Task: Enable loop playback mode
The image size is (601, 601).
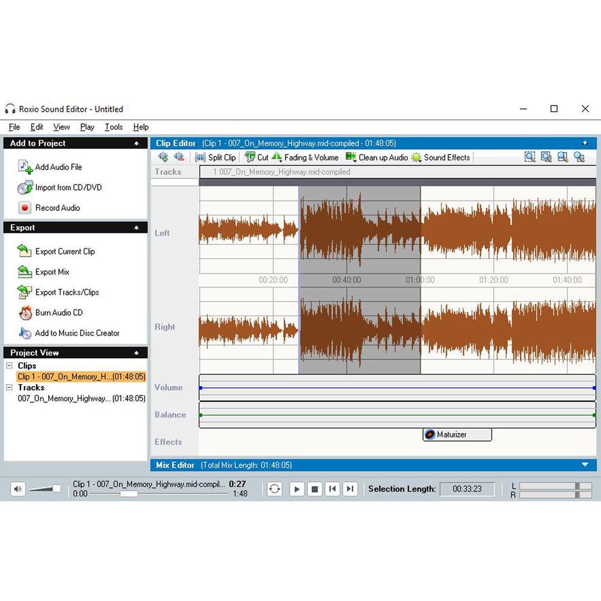Action: coord(274,489)
